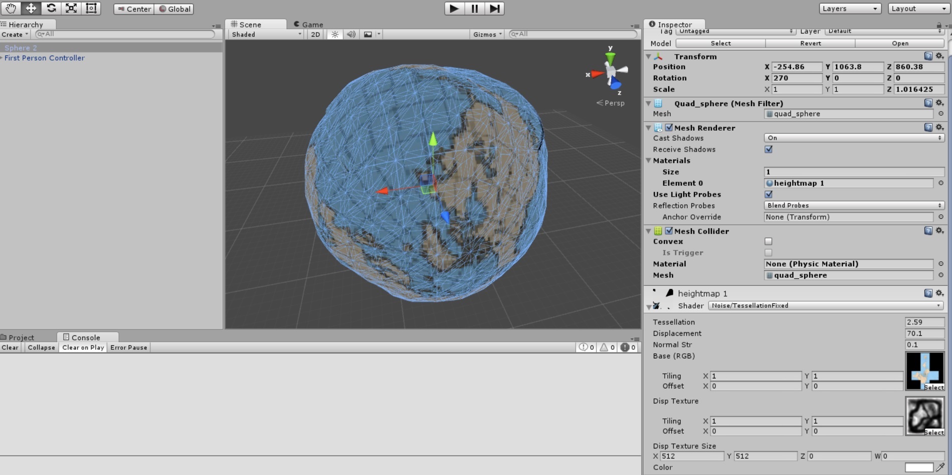Toggle Mesh Renderer enabled checkbox
Screen dimensions: 952x475
click(669, 128)
